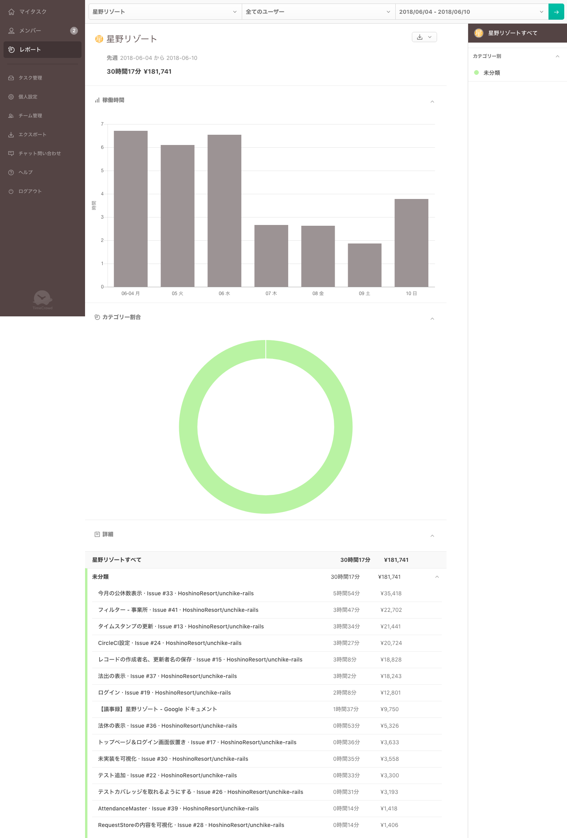Collapse the 詳細 section chevron
This screenshot has height=838, width=567.
click(432, 536)
